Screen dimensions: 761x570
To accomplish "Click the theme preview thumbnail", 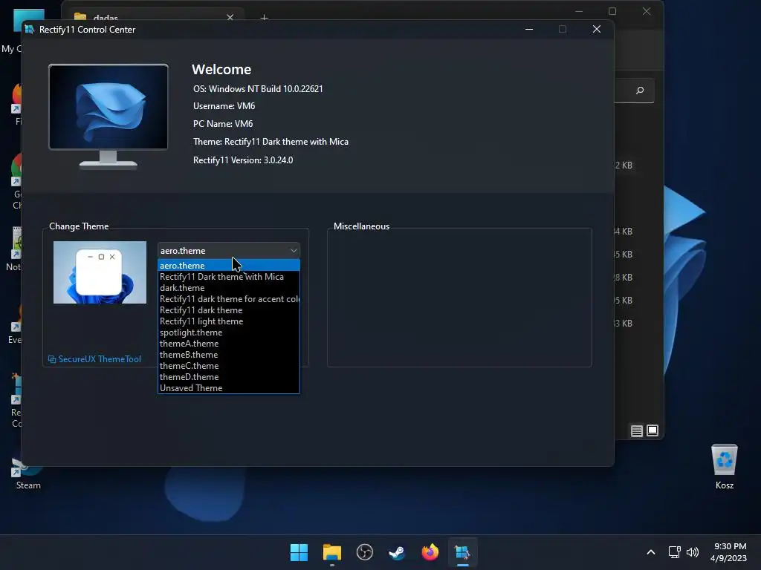I will [100, 272].
